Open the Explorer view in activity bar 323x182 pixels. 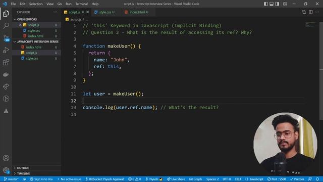click(6, 14)
